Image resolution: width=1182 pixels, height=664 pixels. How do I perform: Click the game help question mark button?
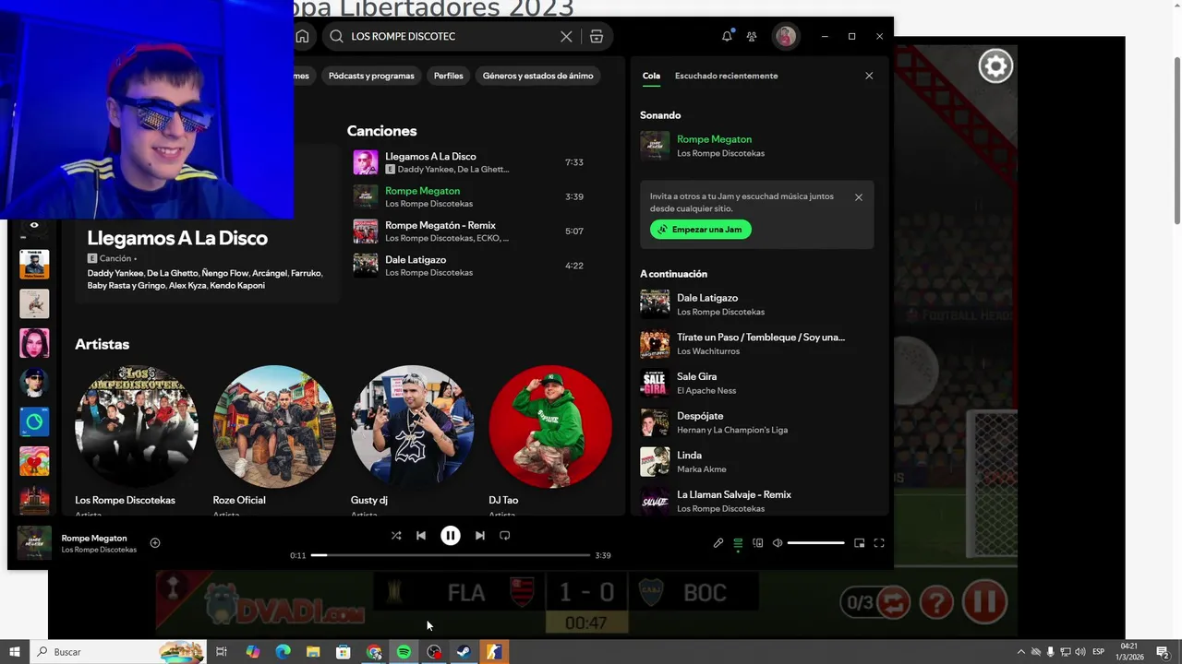point(936,603)
